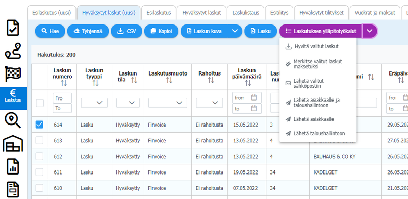
Task: Sort by Laskun tyyppi column arrows
Action: tap(95, 83)
